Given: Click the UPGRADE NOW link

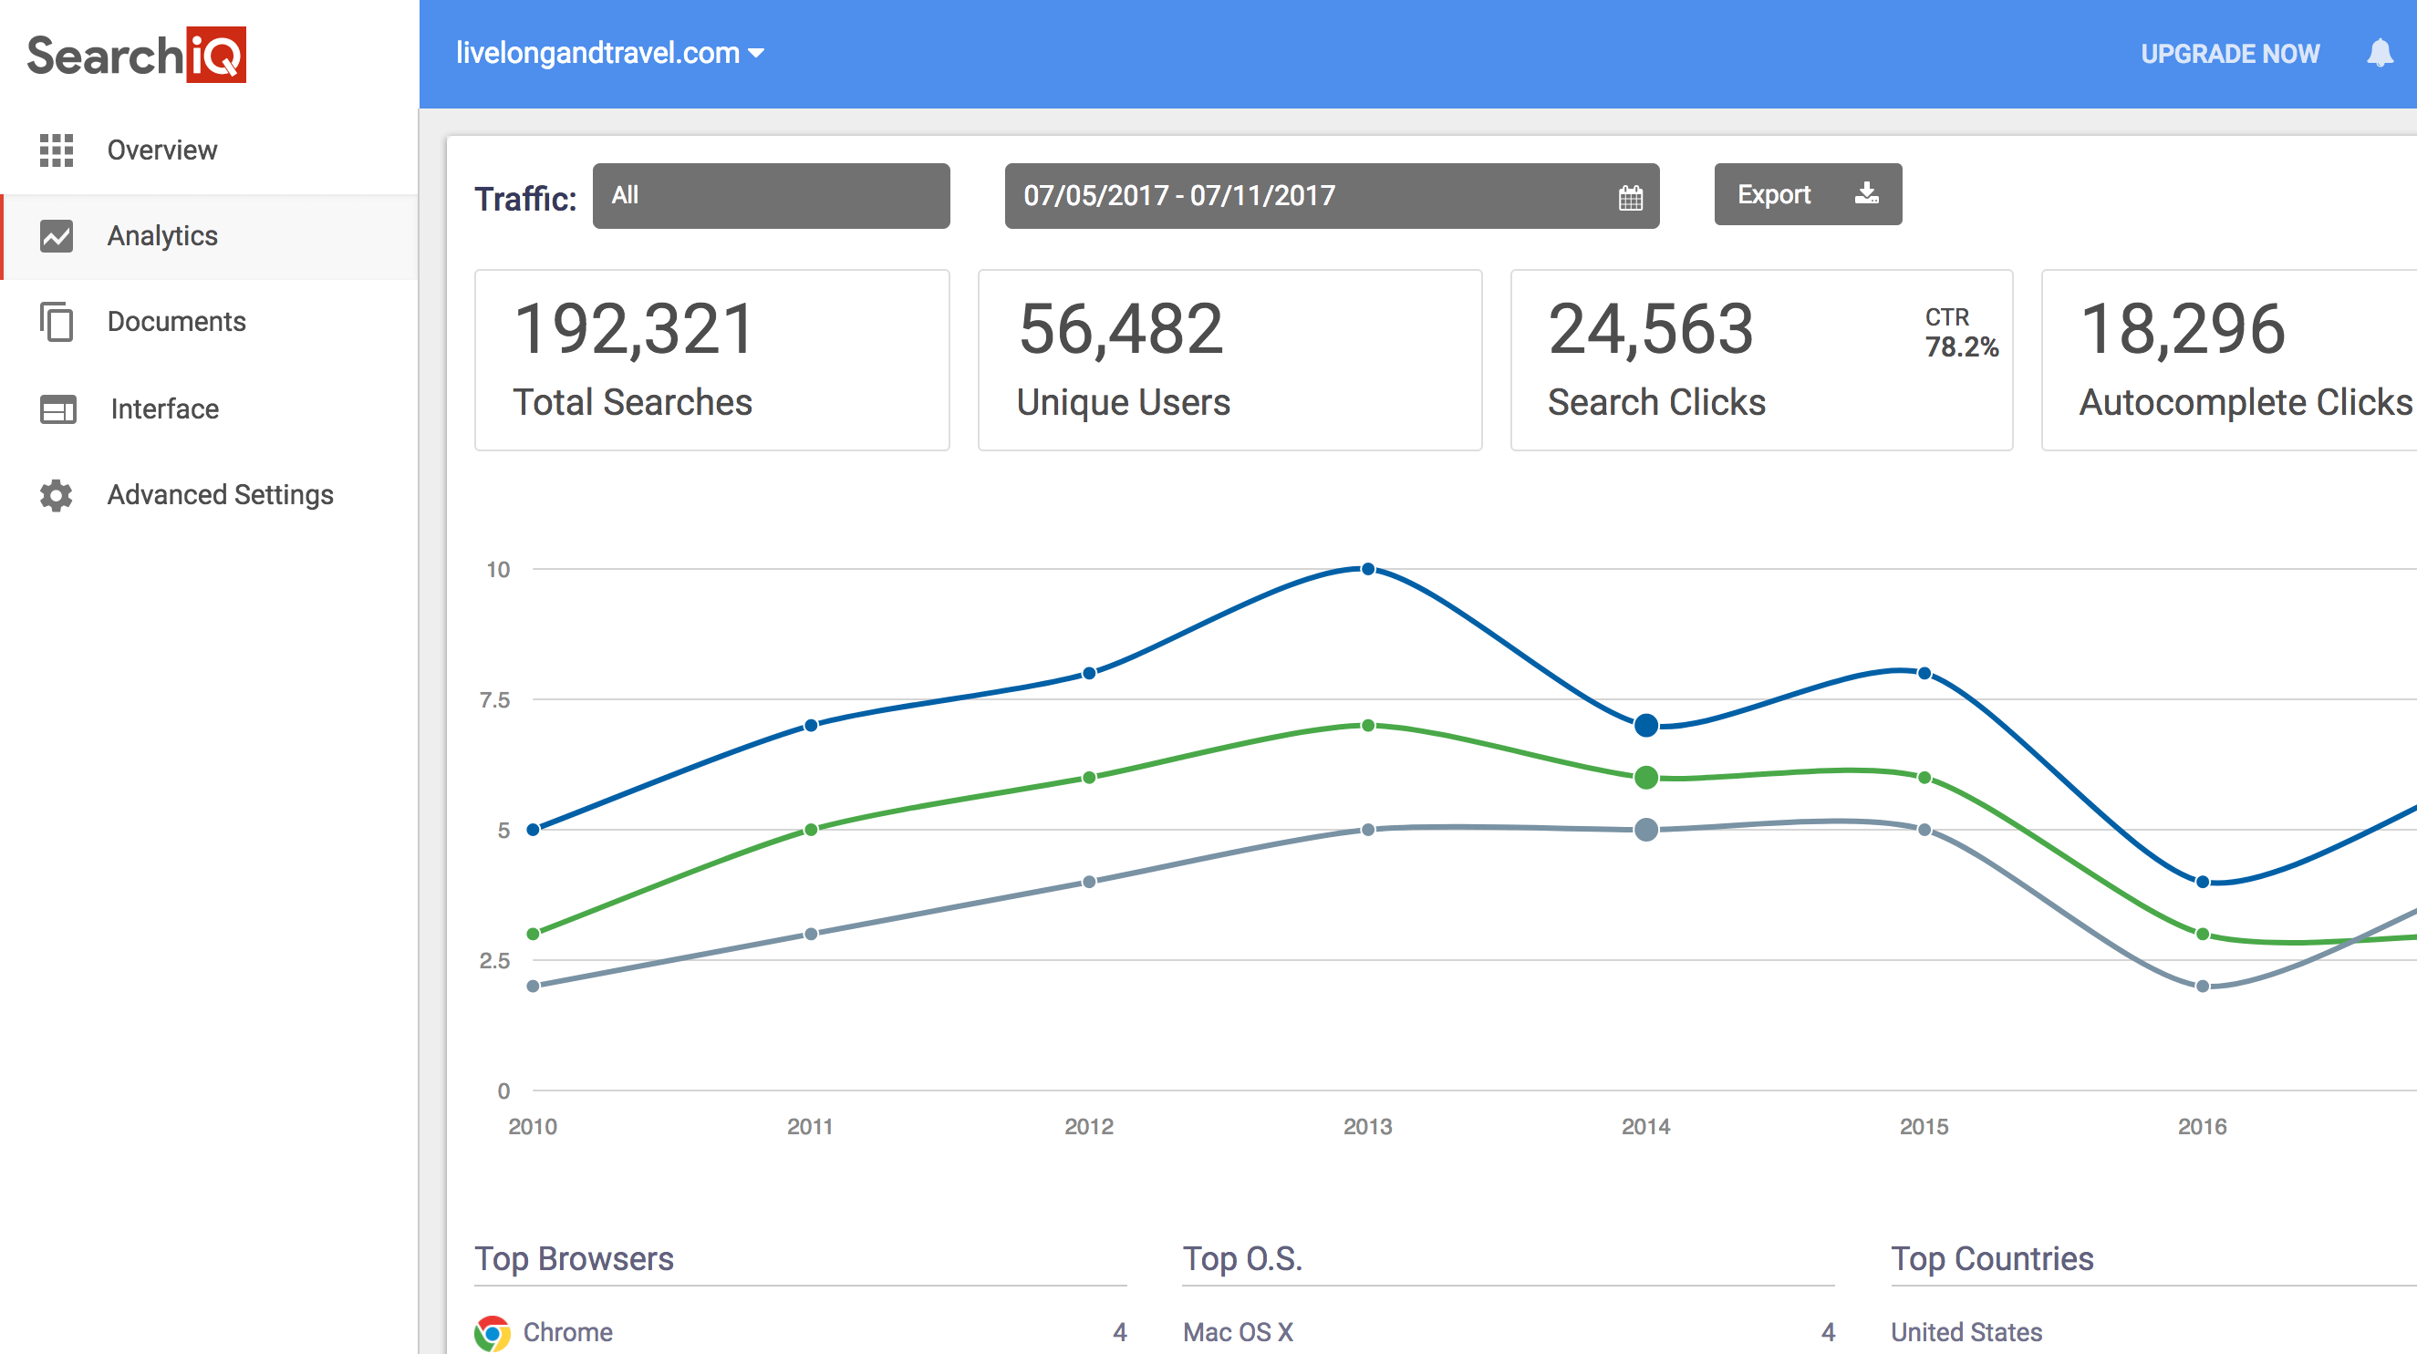Looking at the screenshot, I should click(x=2230, y=54).
